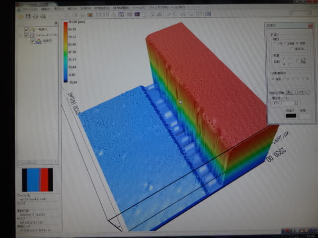Image resolution: width=318 pixels, height=238 pixels.
Task: Close the left tree panel with X
Action: coord(56,23)
